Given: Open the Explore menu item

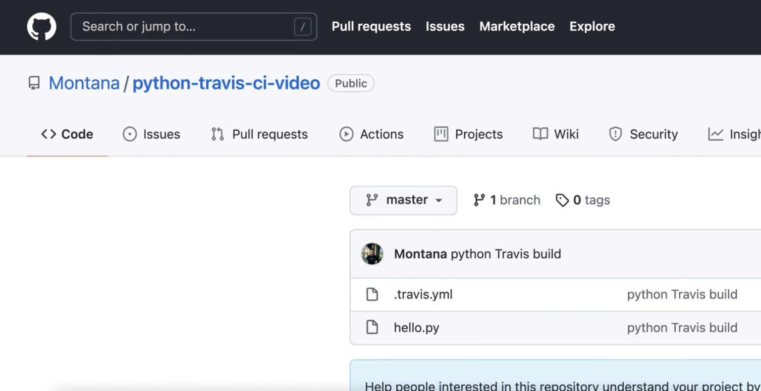Looking at the screenshot, I should 592,26.
